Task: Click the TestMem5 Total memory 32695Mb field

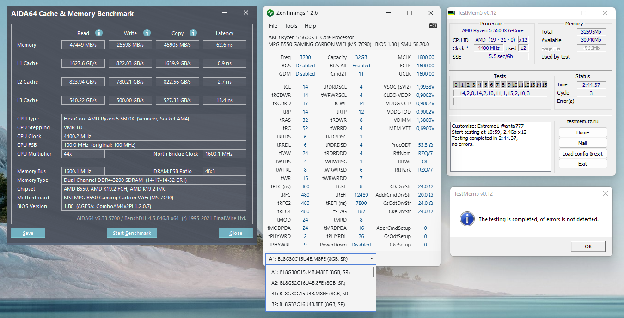Action: click(591, 32)
